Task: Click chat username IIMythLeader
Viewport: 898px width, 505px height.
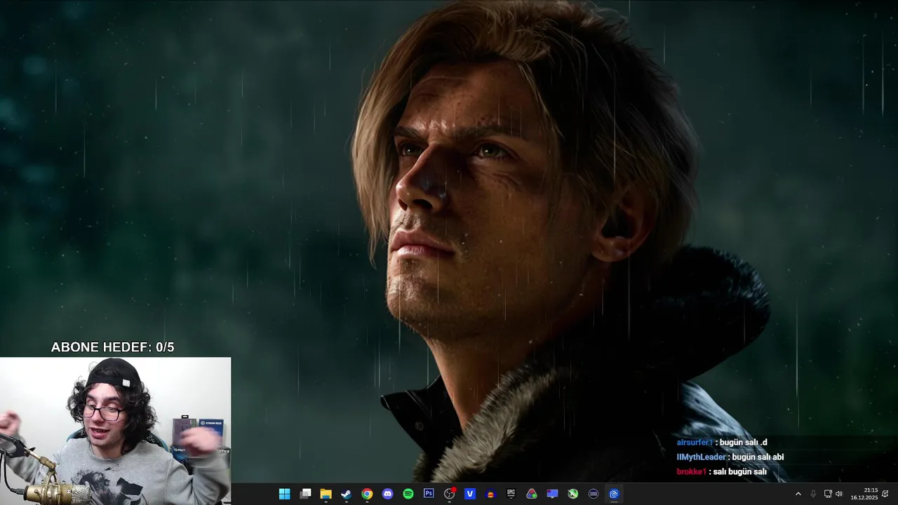Action: (x=701, y=457)
